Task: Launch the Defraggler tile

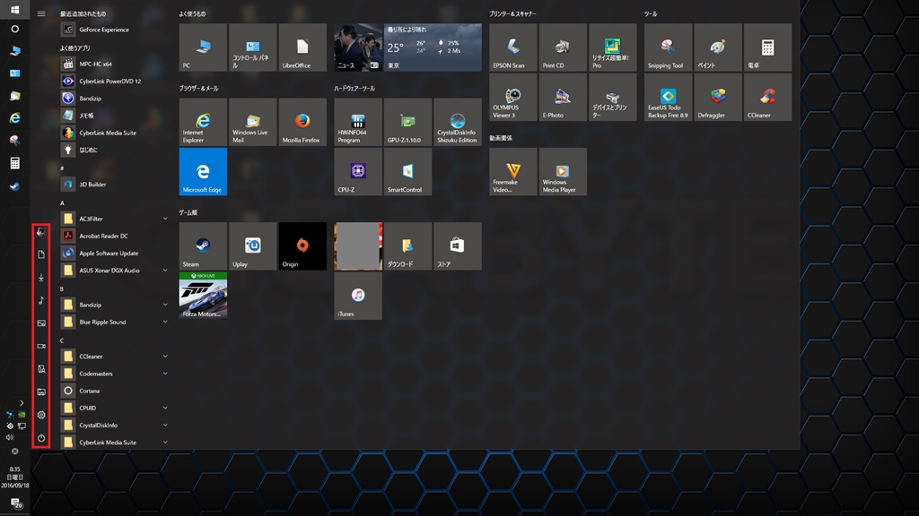Action: 718,97
